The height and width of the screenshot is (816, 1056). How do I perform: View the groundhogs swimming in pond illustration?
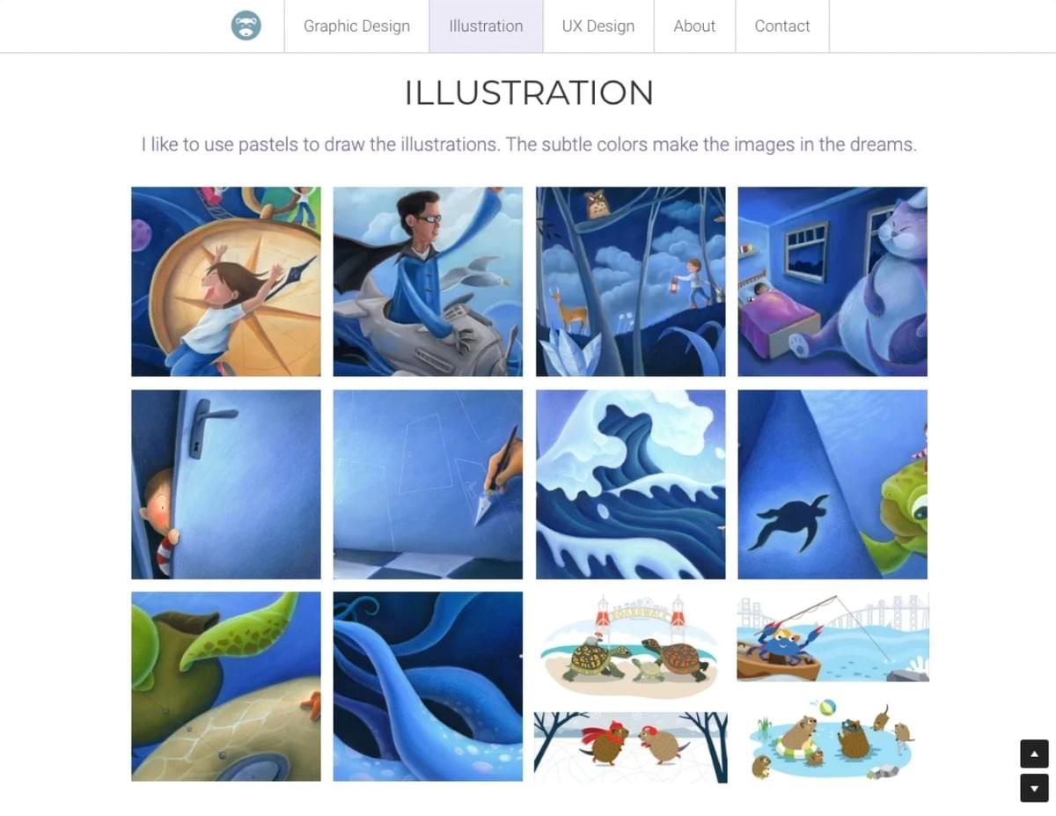click(832, 738)
